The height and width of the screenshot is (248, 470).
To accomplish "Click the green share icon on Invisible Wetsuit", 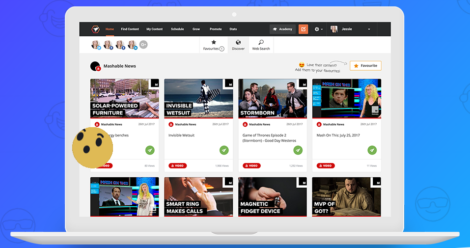I will tap(224, 150).
